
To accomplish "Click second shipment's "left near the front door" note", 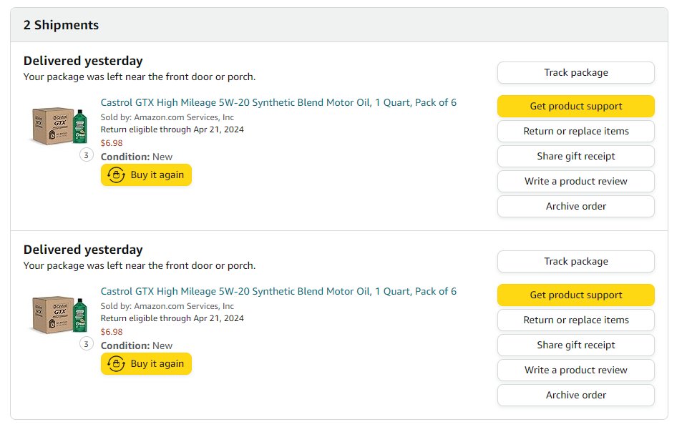I will pyautogui.click(x=140, y=265).
